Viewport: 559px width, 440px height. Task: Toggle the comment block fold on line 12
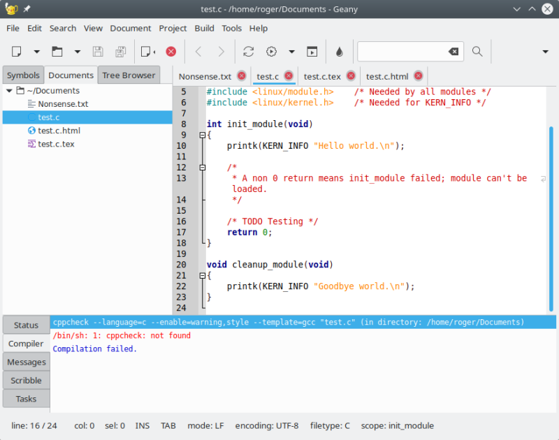point(203,168)
